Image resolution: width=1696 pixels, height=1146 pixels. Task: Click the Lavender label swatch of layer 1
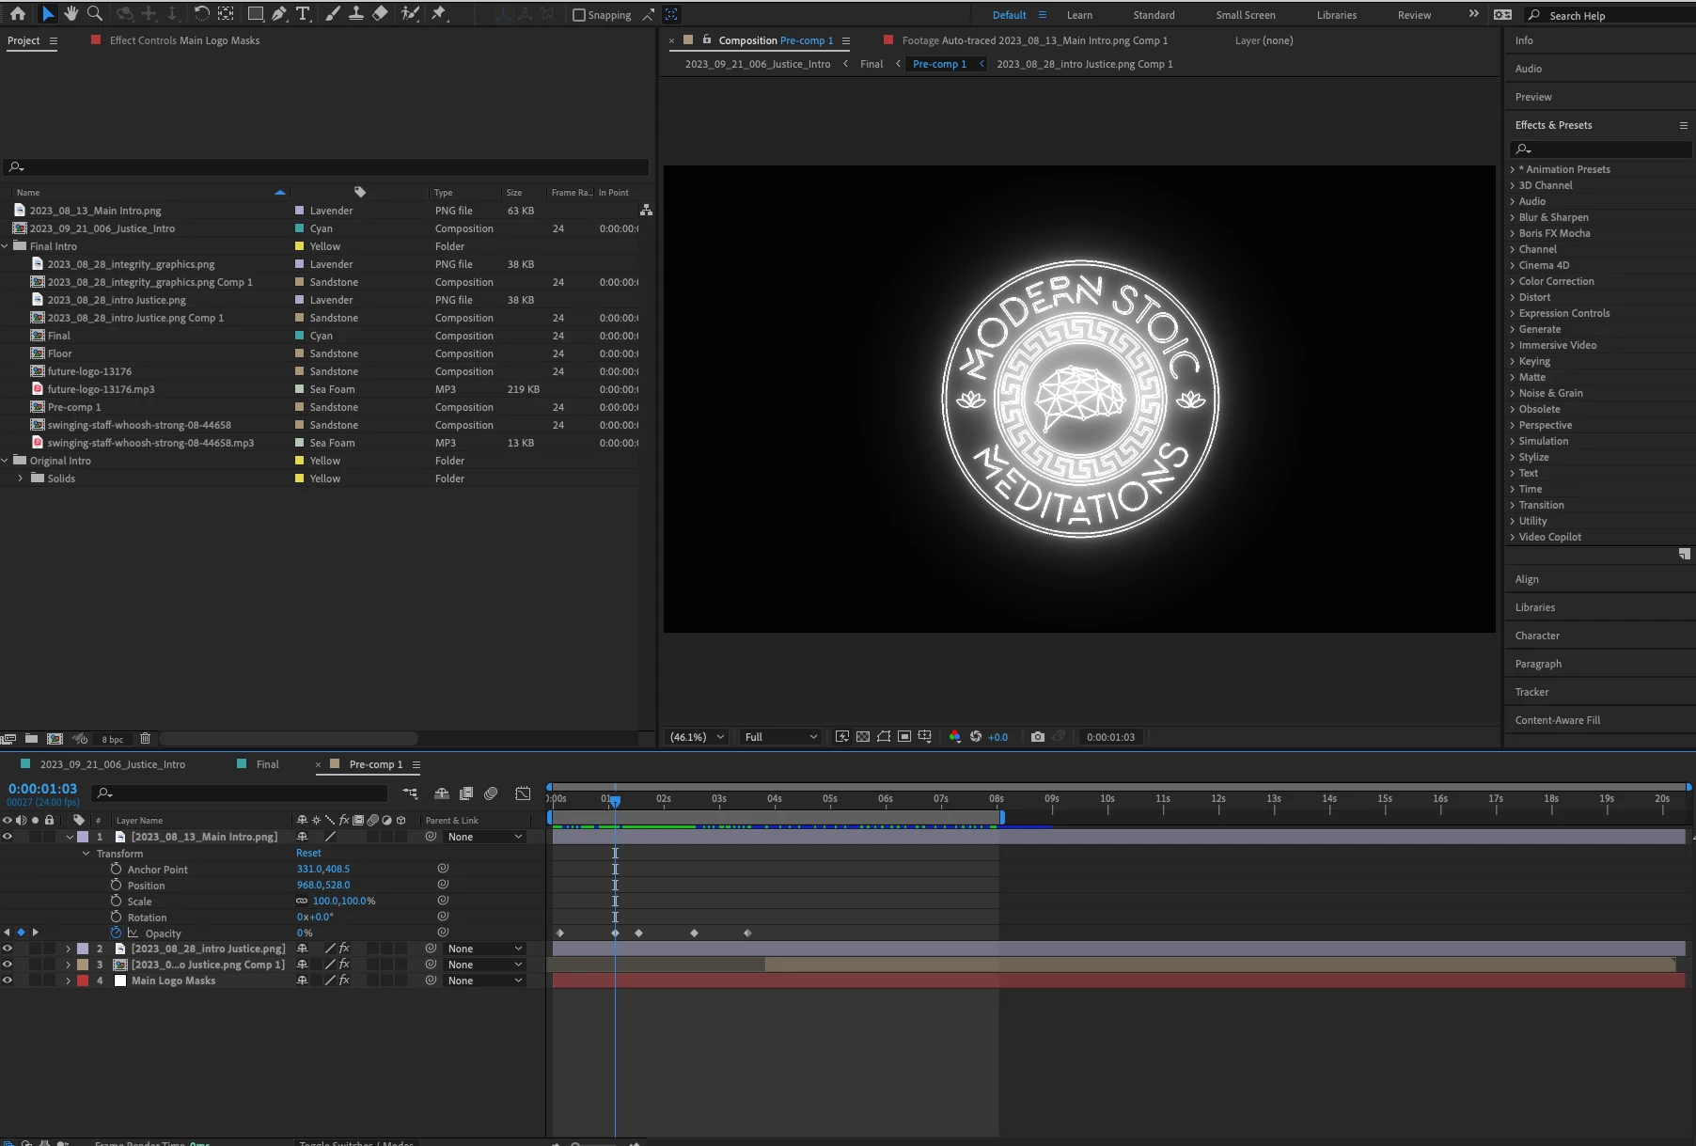pyautogui.click(x=83, y=837)
